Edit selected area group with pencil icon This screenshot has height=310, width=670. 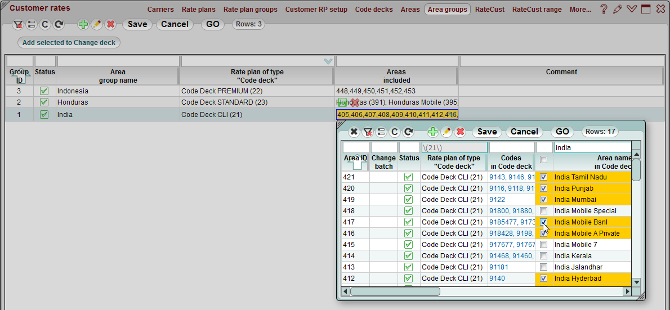click(x=97, y=24)
